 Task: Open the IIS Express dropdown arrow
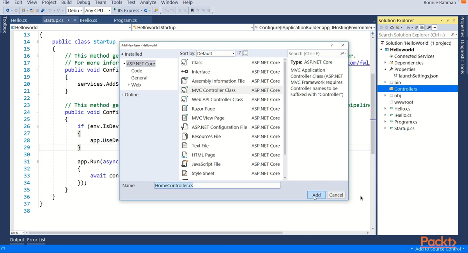click(x=141, y=11)
